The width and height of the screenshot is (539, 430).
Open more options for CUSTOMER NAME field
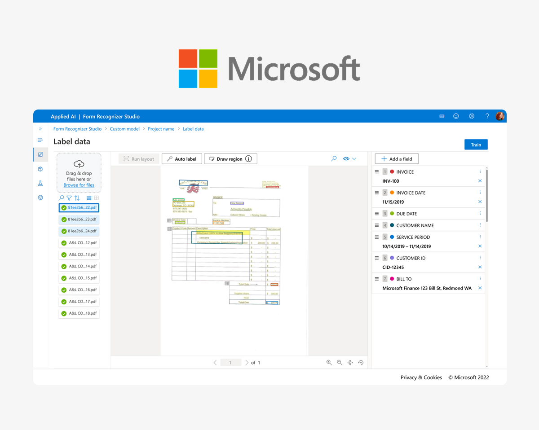coord(480,225)
